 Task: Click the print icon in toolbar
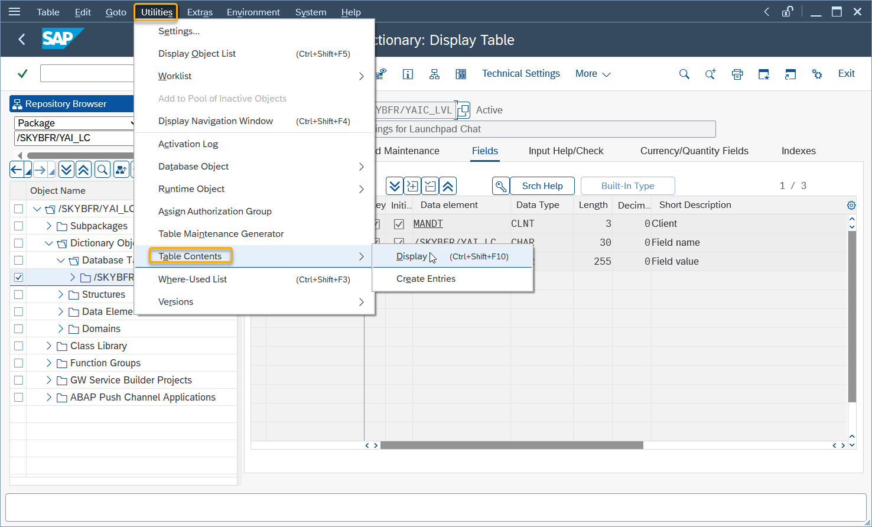click(x=737, y=74)
